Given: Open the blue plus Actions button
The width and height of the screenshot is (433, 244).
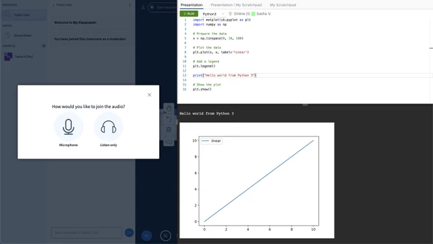Looking at the screenshot, I should (146, 236).
